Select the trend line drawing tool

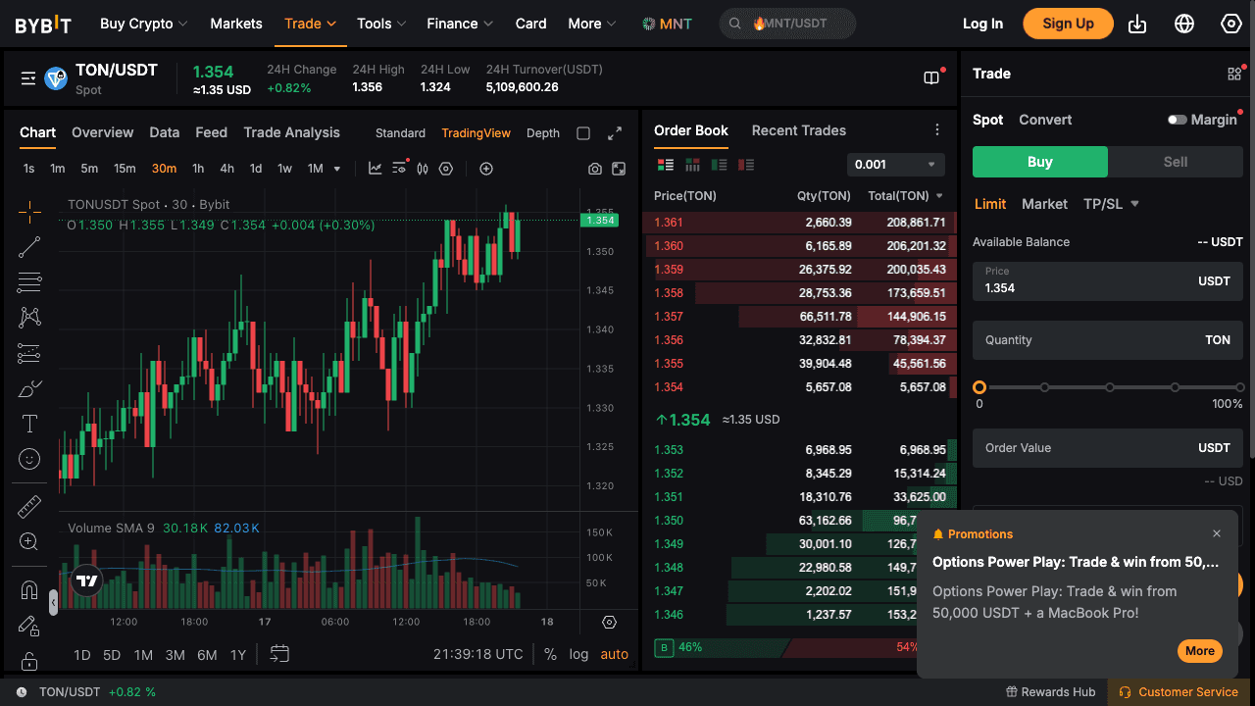[x=29, y=247]
